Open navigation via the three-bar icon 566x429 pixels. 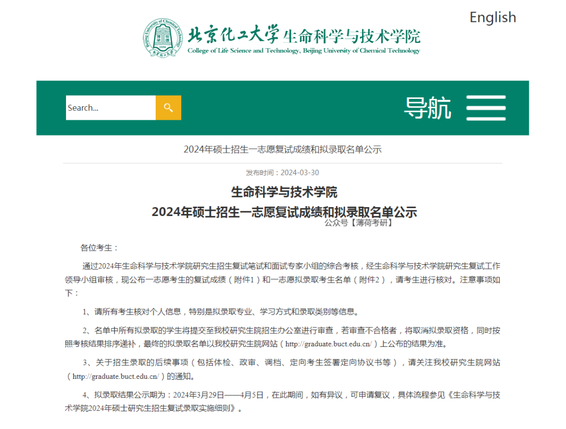pyautogui.click(x=485, y=108)
